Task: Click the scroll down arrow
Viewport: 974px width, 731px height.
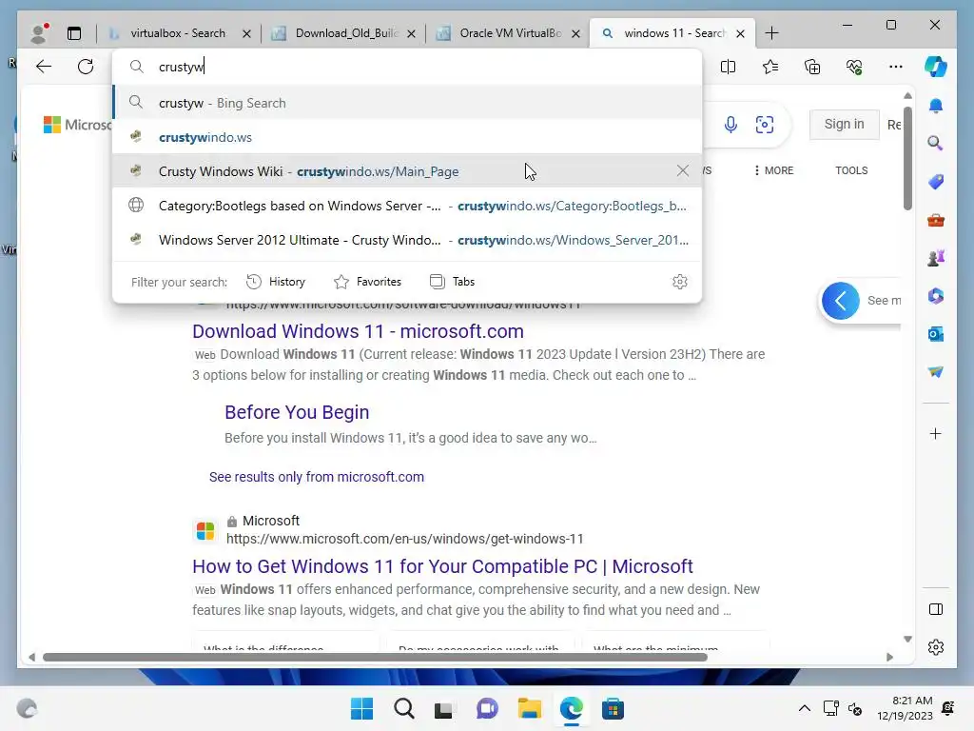Action: [x=907, y=639]
